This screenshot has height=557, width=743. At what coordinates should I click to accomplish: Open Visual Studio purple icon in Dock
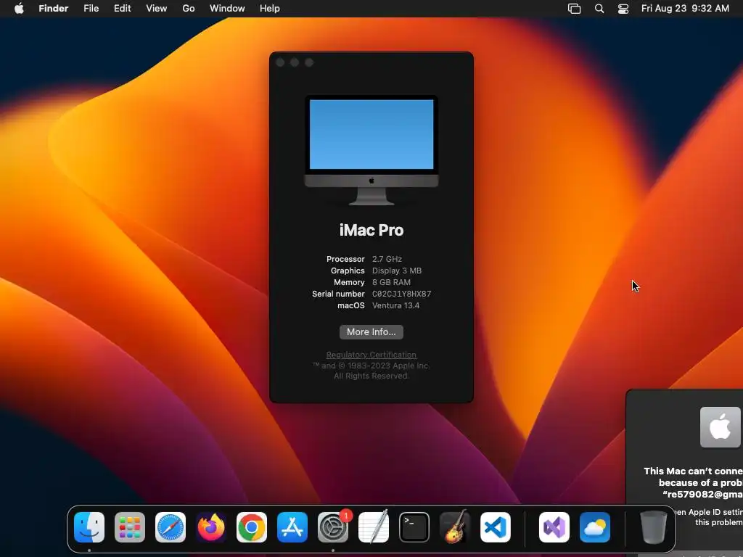pyautogui.click(x=554, y=527)
